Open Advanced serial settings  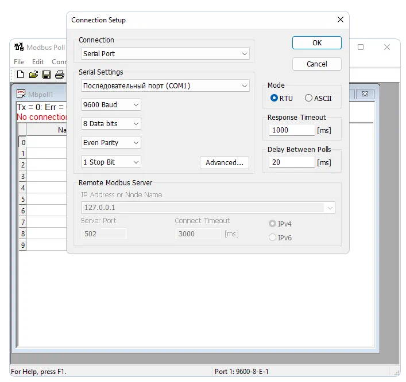(x=224, y=162)
